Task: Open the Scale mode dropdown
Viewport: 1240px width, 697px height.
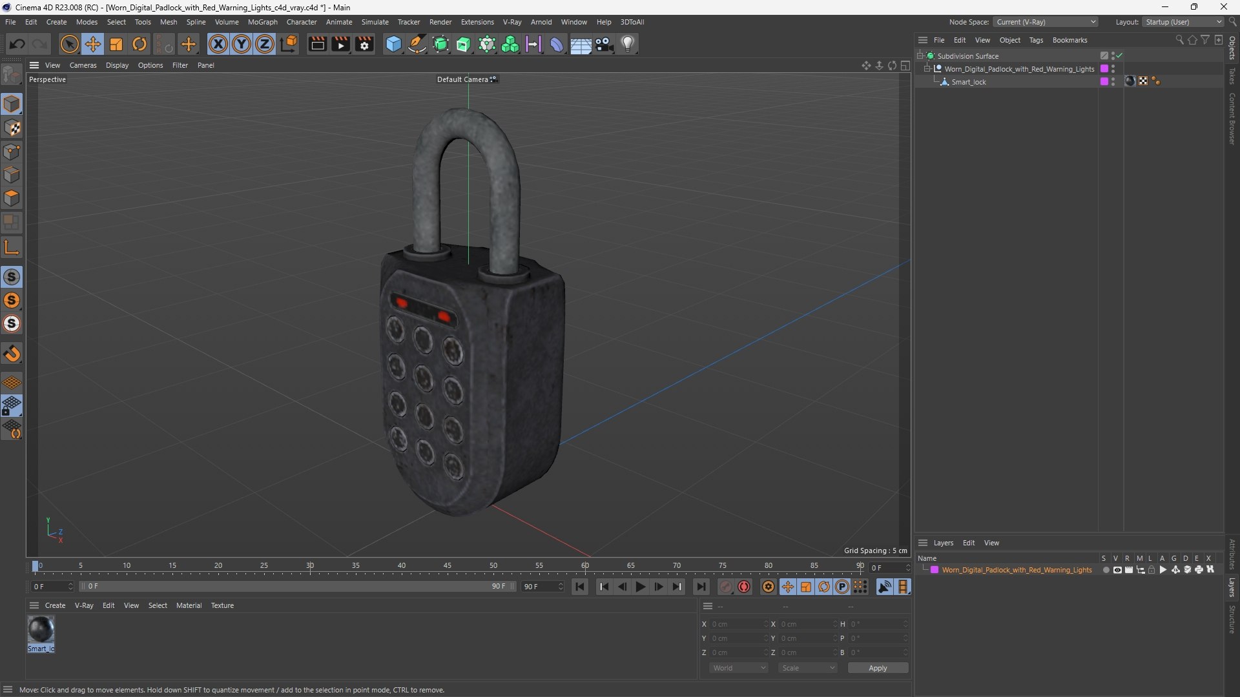Action: (808, 668)
